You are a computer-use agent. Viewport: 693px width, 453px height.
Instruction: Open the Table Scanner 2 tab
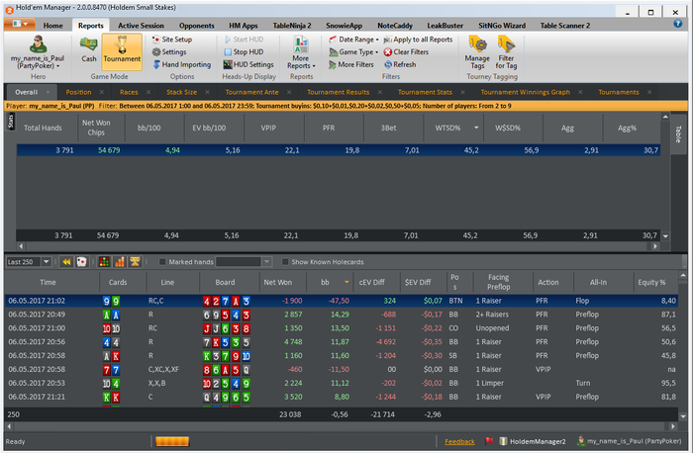(565, 26)
